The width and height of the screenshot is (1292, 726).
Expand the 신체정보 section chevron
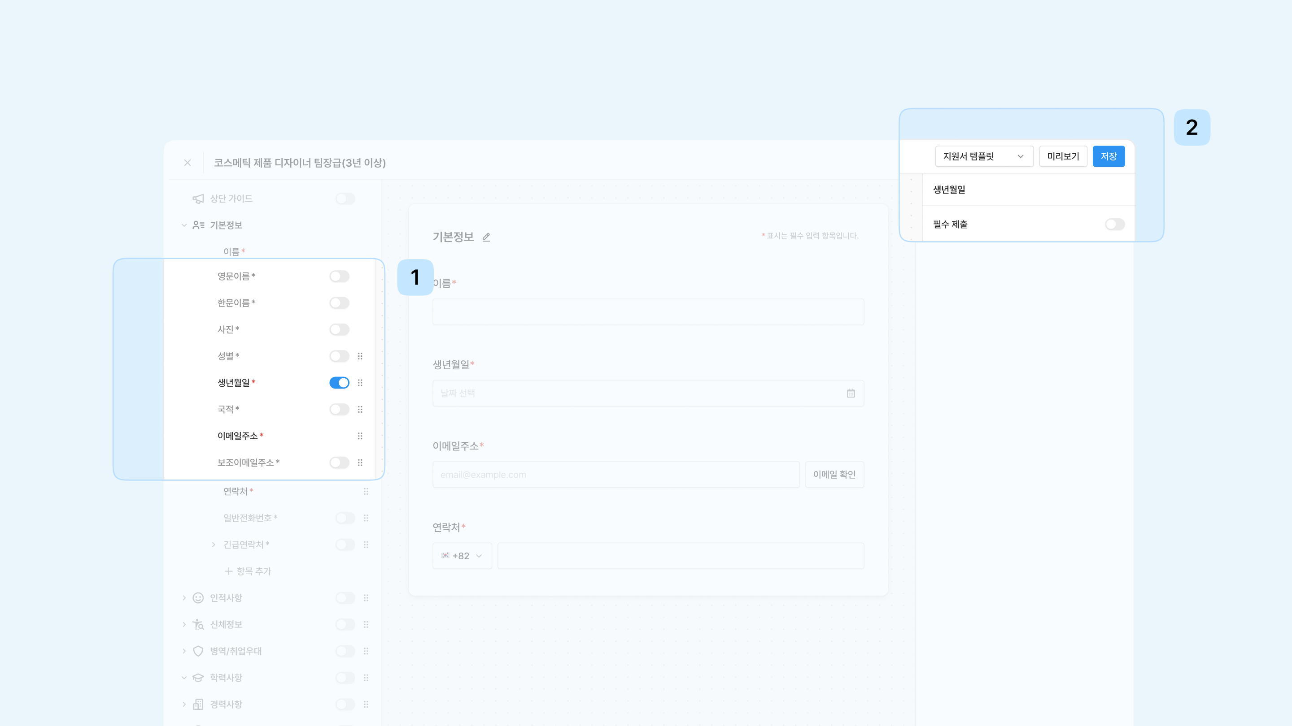(184, 624)
